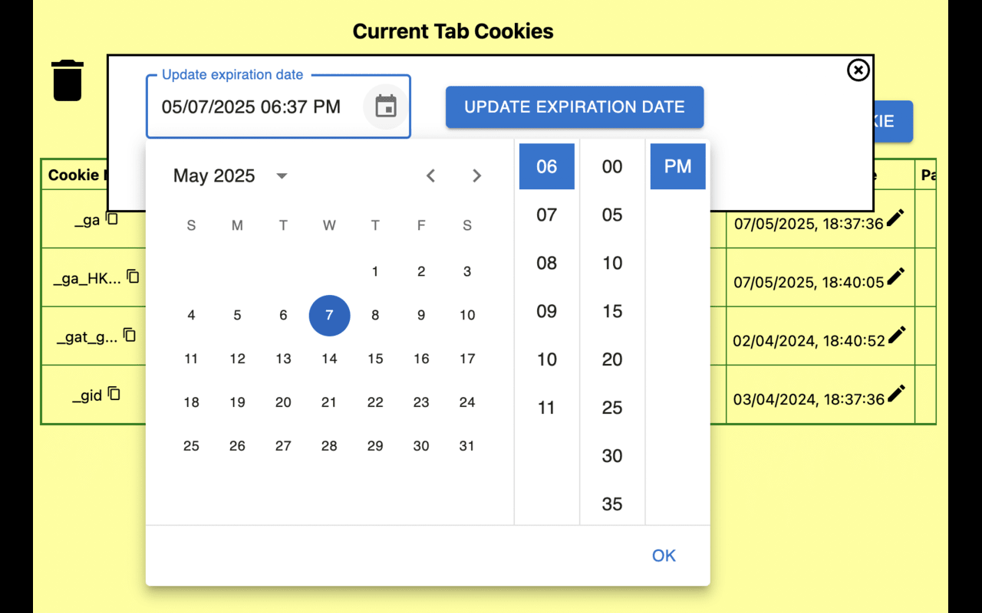The width and height of the screenshot is (982, 613).
Task: Click the UPDATE EXPIRATION DATE button
Action: pyautogui.click(x=574, y=107)
